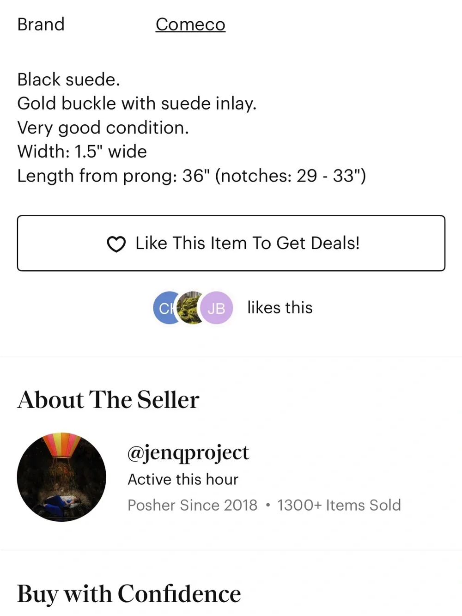Open the JB liker's purple avatar
Image resolution: width=462 pixels, height=616 pixels.
[x=216, y=308]
